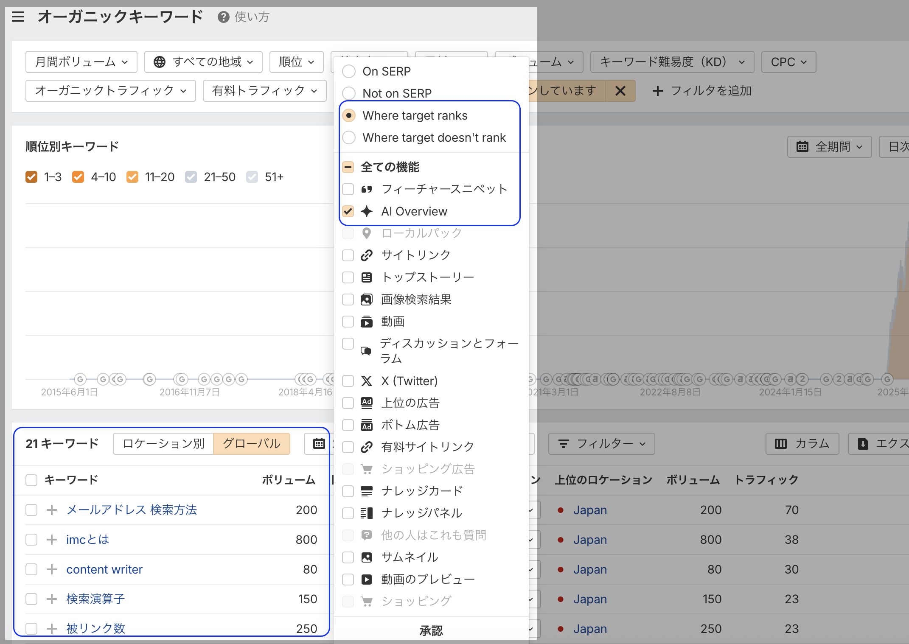Click the discussion and forum chat icon
Viewport: 909px width, 644px height.
(366, 351)
